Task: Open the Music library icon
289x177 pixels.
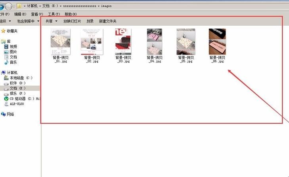Action: click(x=6, y=62)
